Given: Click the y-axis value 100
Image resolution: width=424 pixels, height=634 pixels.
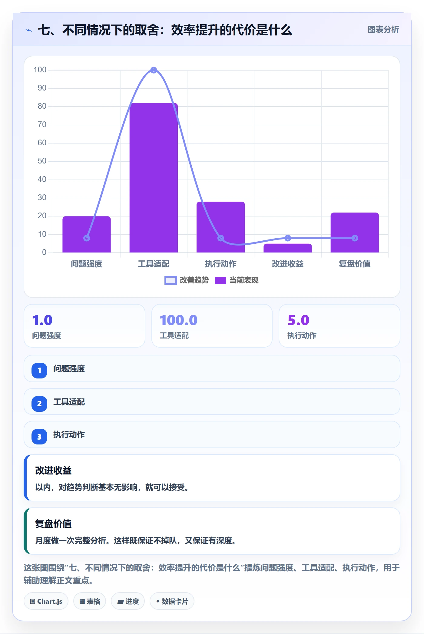Looking at the screenshot, I should (x=40, y=70).
